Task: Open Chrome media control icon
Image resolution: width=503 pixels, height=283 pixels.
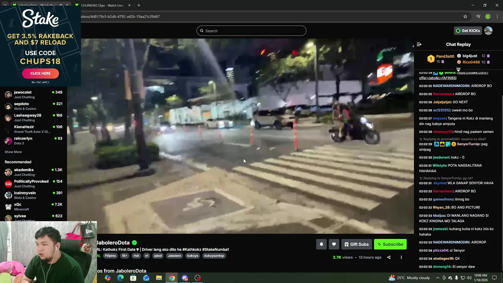Action: tap(478, 17)
